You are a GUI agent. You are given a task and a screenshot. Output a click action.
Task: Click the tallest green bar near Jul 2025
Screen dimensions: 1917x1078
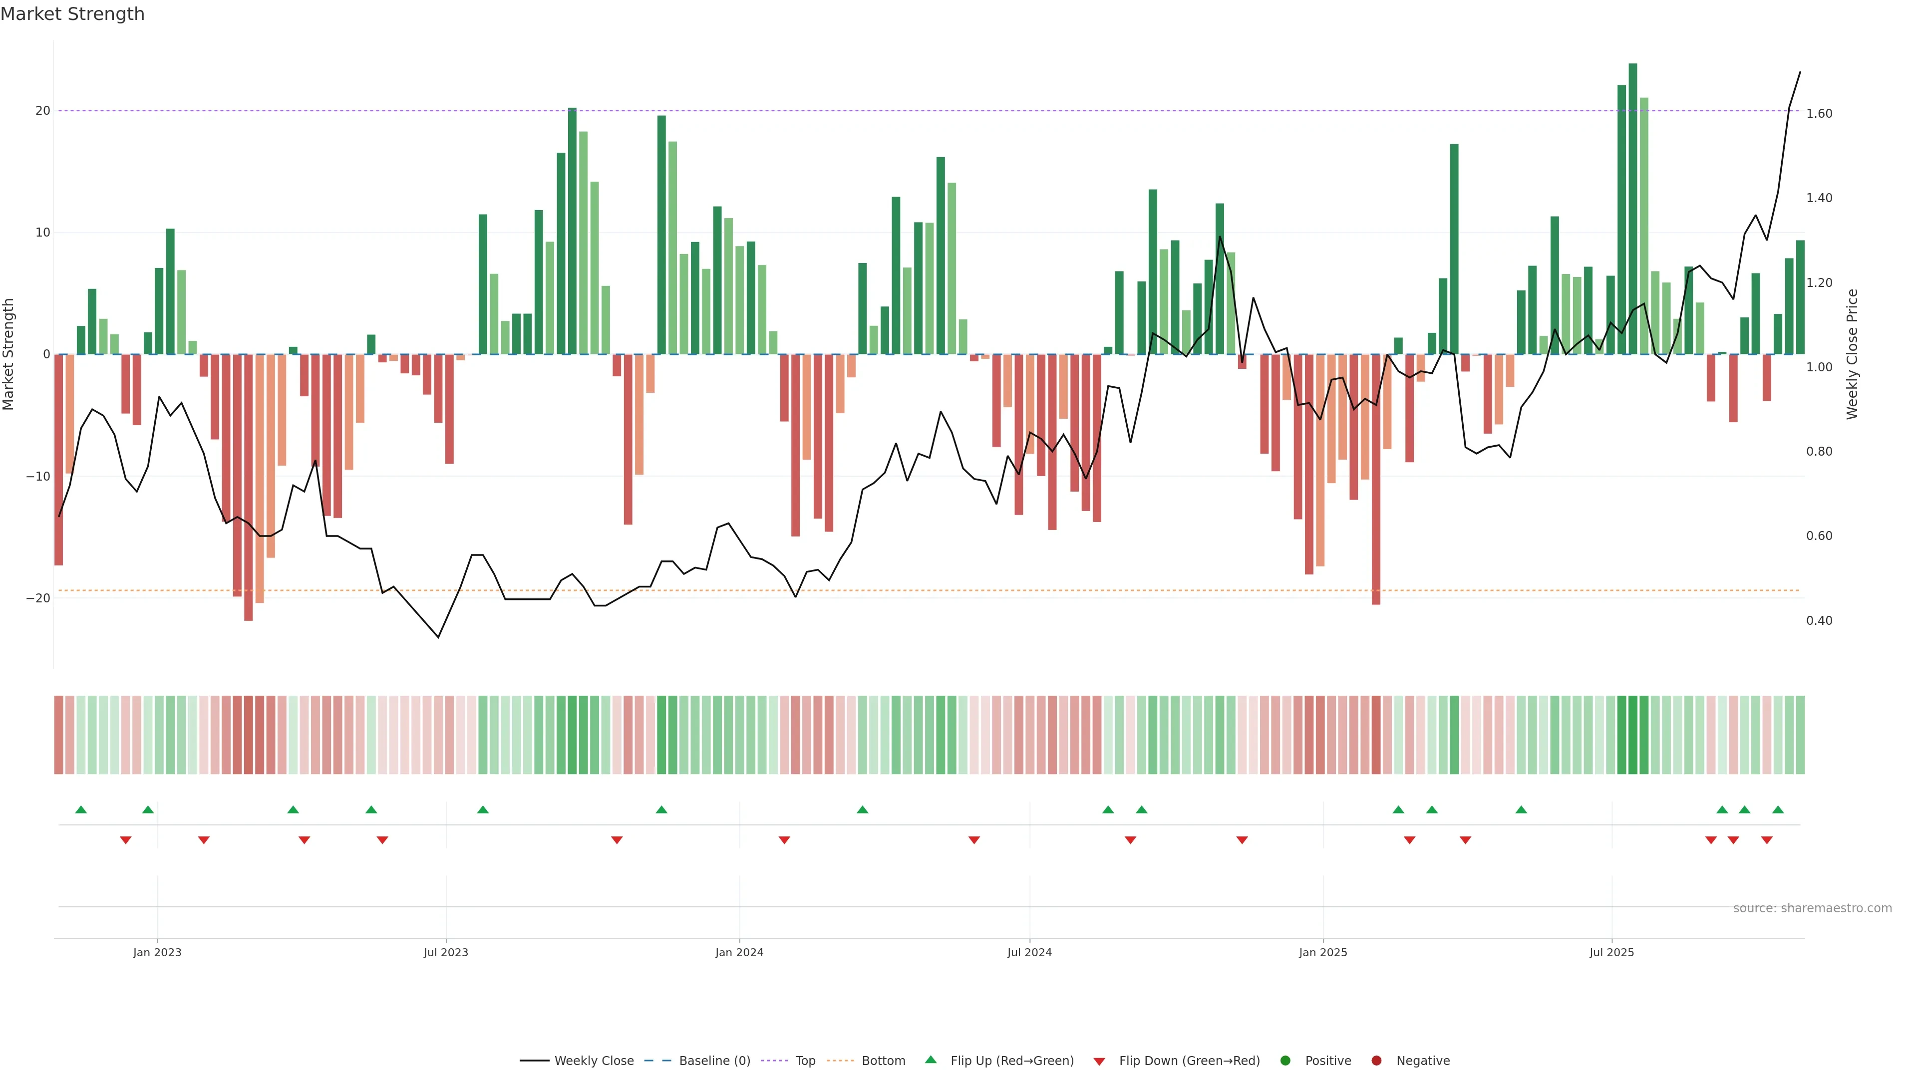1633,208
